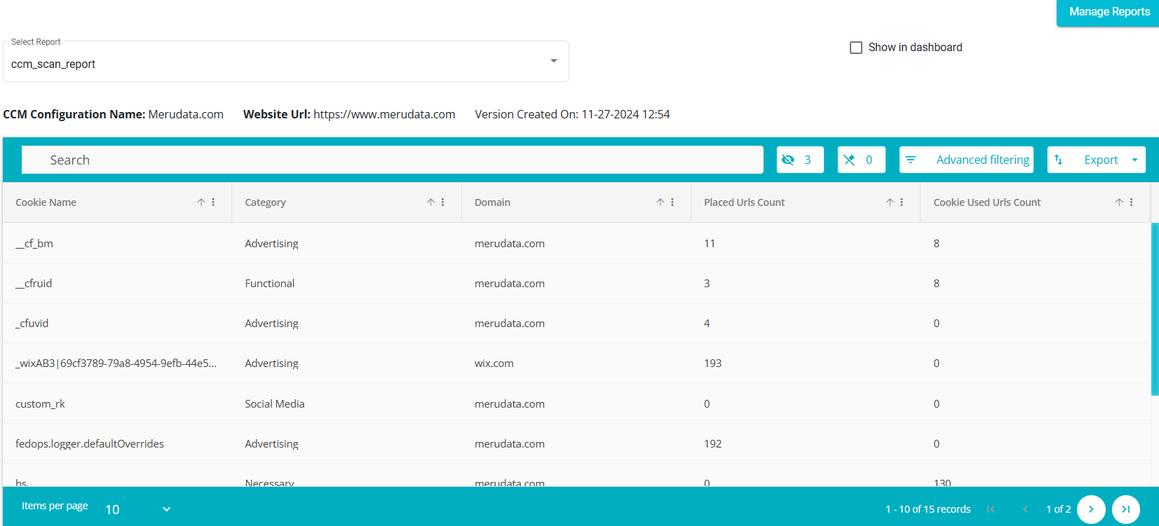Click the Cookie Name column header
The image size is (1159, 526).
coord(46,202)
